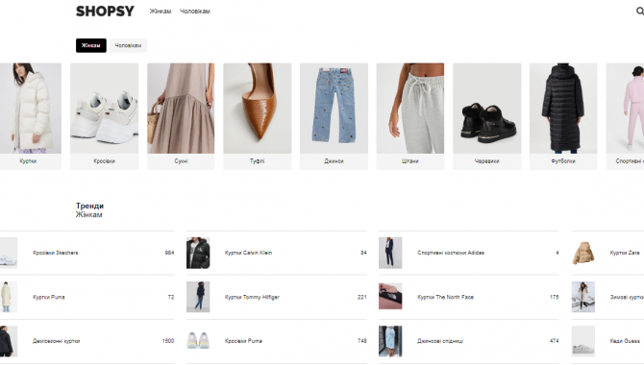This screenshot has width=644, height=365.
Task: Click the winter jackets thumbnail under Zara
Action: (583, 297)
